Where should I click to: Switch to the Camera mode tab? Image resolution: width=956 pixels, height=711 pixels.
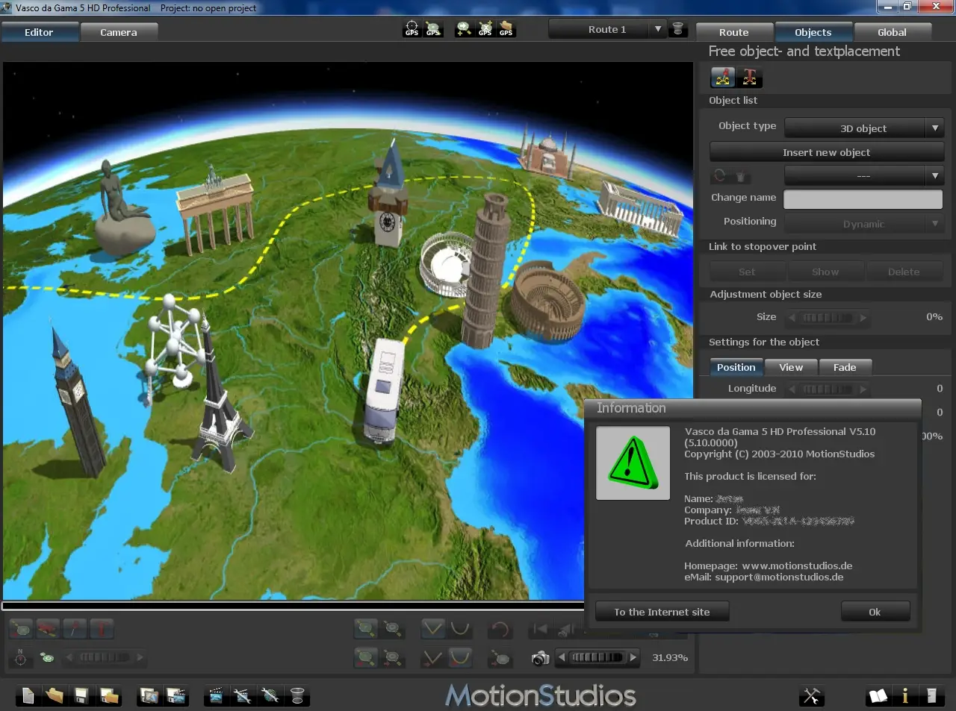click(119, 32)
